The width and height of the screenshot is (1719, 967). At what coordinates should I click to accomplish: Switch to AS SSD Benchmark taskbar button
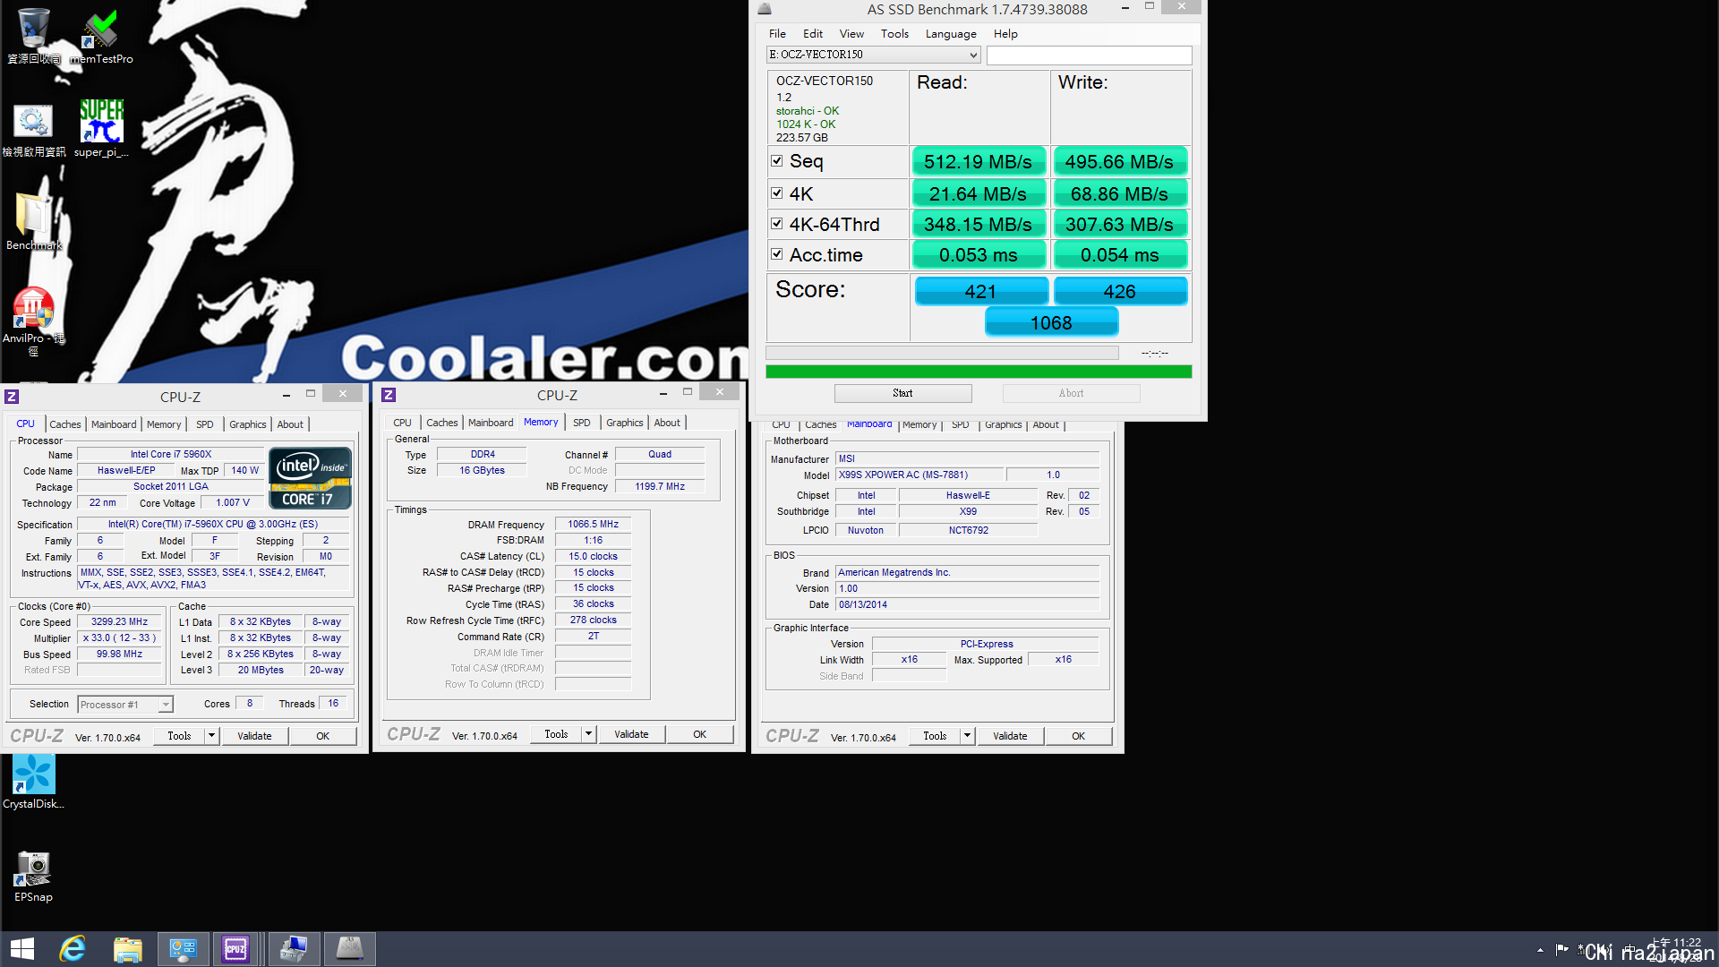tap(349, 949)
